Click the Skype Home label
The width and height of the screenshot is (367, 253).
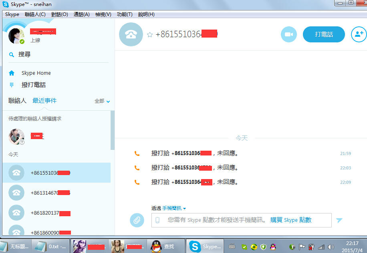36,73
